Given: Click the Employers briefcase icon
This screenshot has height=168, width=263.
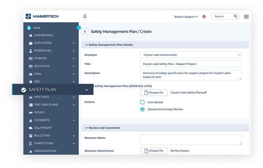Looking at the screenshot, I should (x=30, y=43).
